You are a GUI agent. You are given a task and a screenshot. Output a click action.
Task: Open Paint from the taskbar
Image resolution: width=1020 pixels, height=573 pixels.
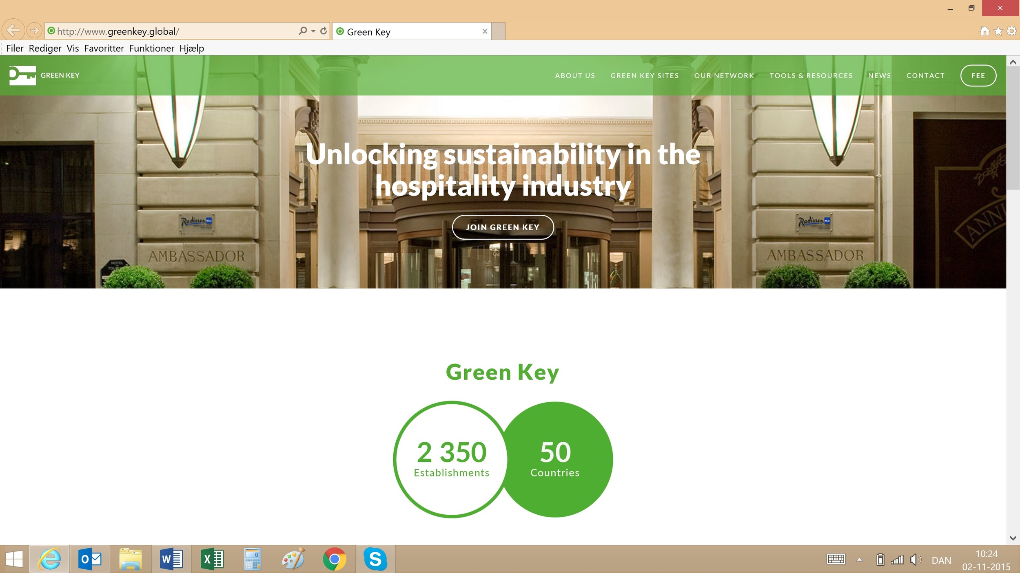point(293,559)
